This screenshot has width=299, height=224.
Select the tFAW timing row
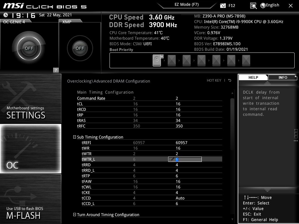click(x=152, y=181)
